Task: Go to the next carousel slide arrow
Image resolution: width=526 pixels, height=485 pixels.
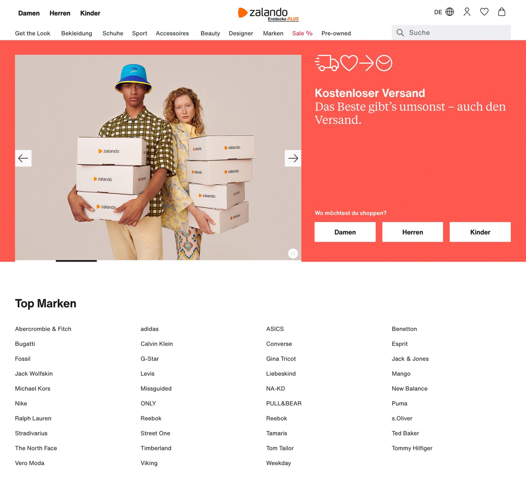Action: point(293,158)
